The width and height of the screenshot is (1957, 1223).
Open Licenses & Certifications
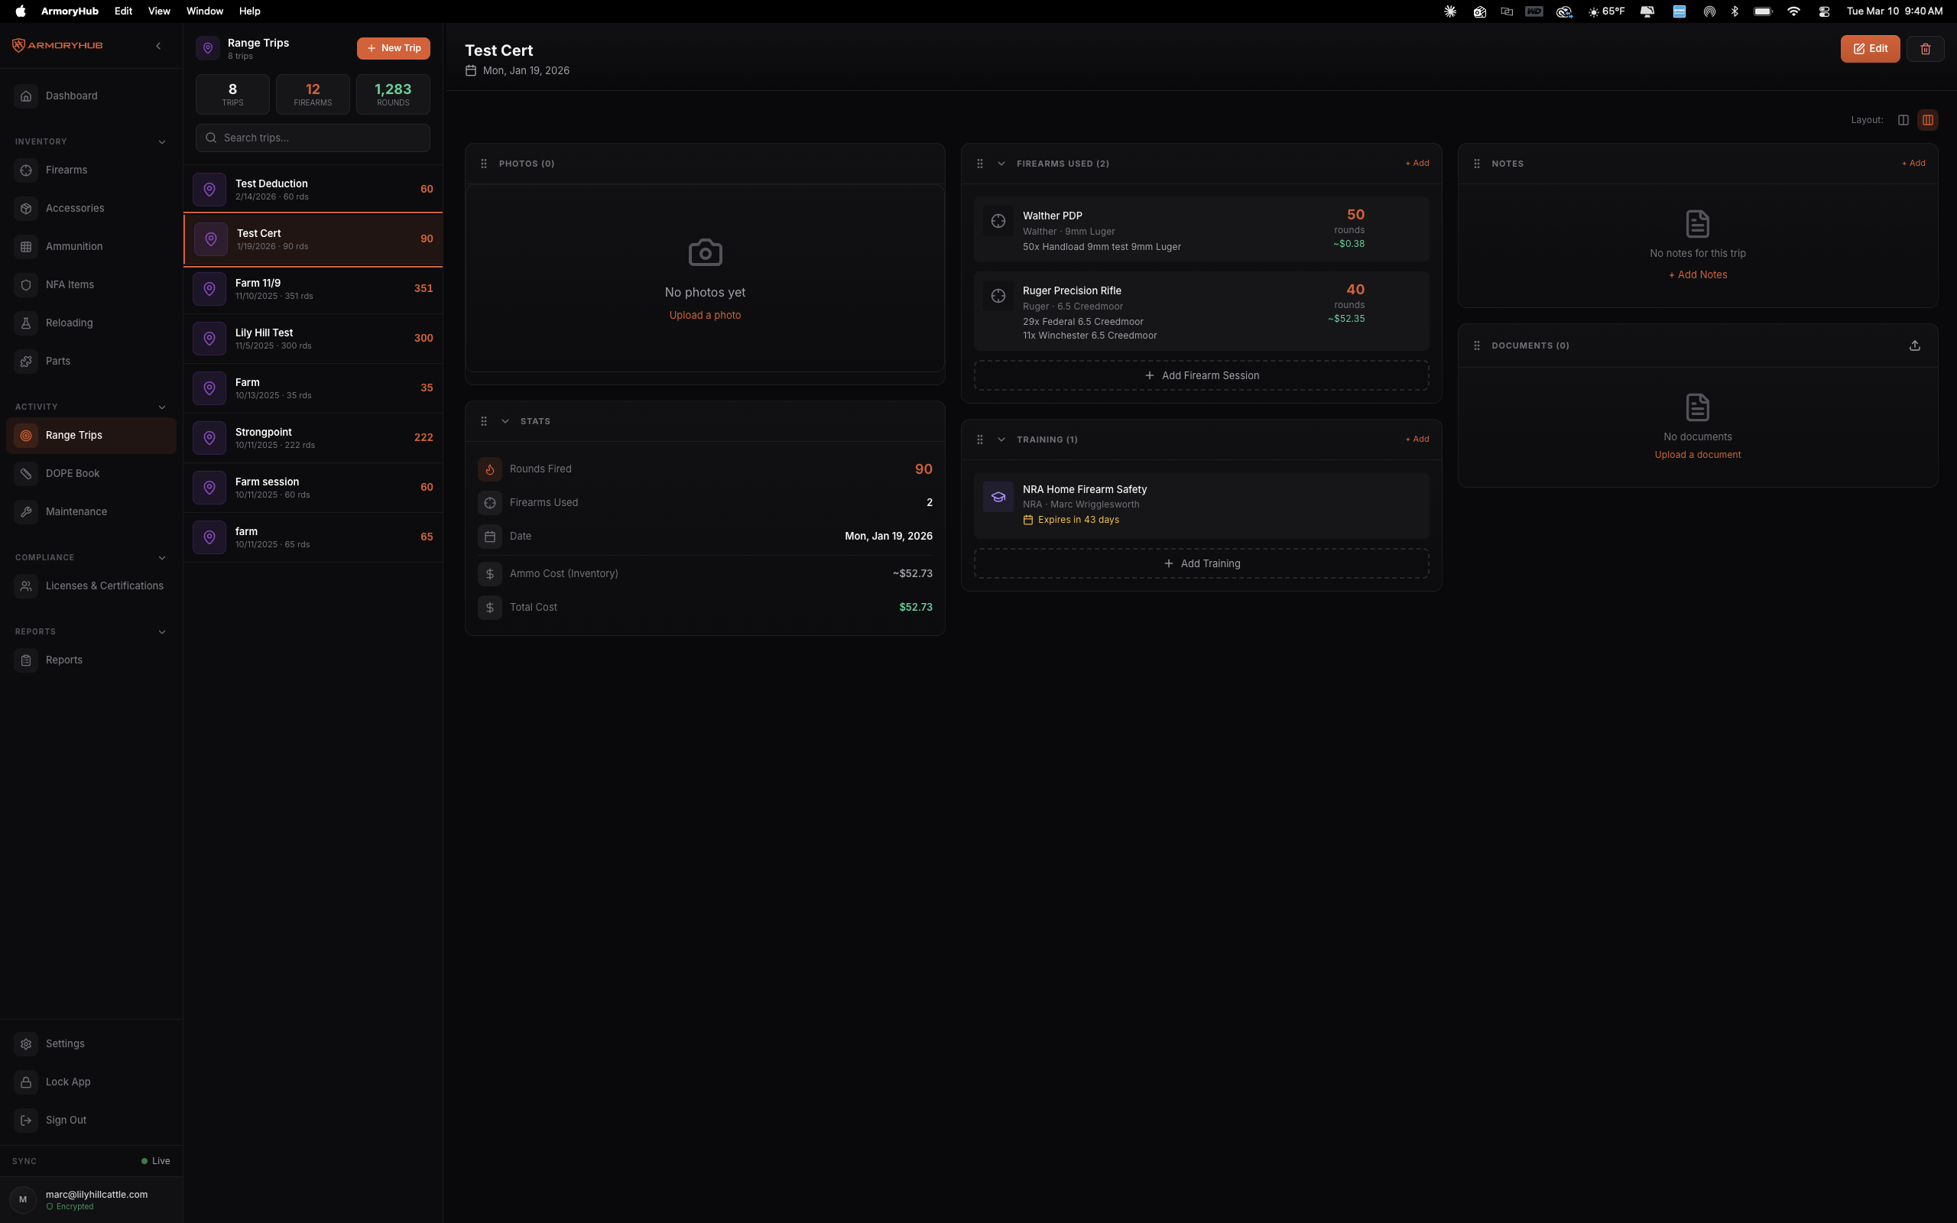pos(103,585)
